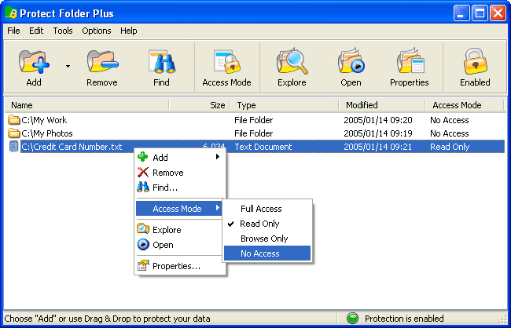Expand Access Mode in context menu
This screenshot has height=328, width=511.
coord(179,209)
